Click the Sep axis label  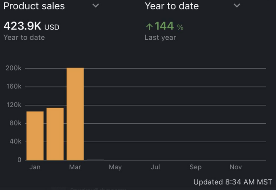coord(195,167)
